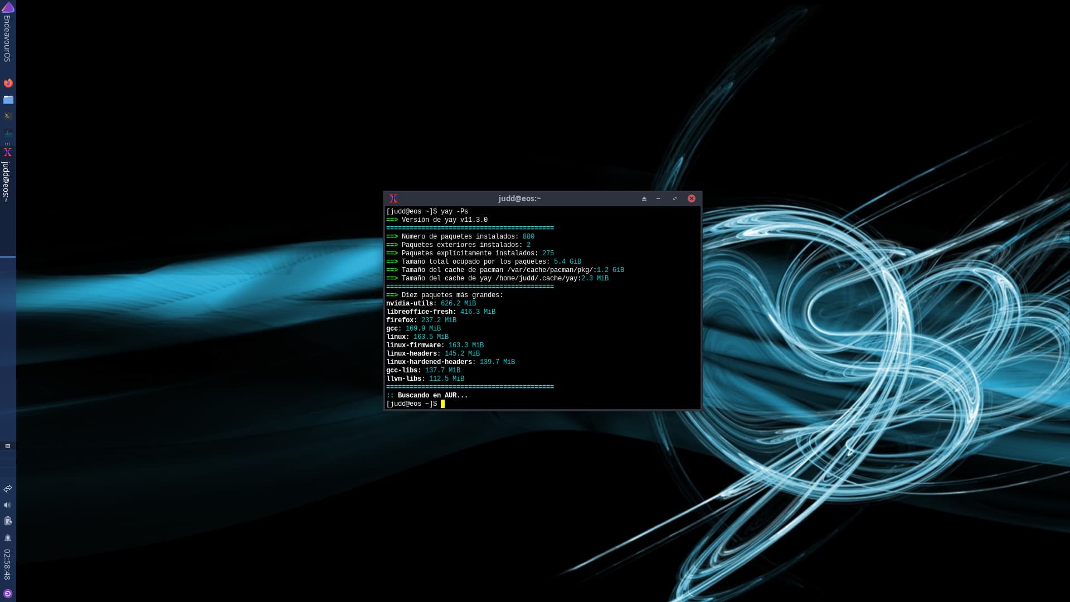Minimize the judd@eos terminal window
1070x602 pixels.
click(x=658, y=198)
